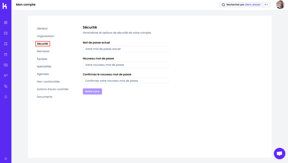Click the search magnifier icon
Viewport: 288px width, 163px height.
[x=224, y=5]
